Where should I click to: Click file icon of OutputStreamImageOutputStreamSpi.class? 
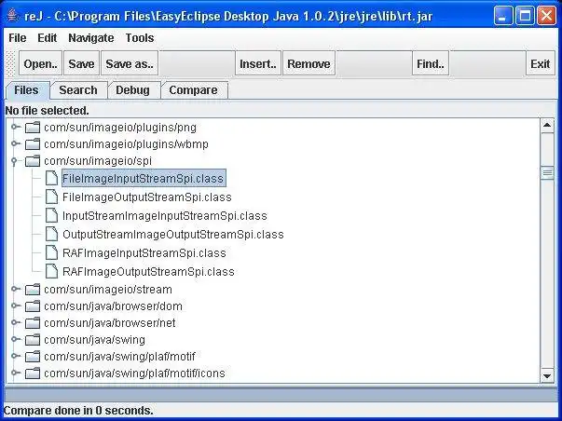point(51,234)
